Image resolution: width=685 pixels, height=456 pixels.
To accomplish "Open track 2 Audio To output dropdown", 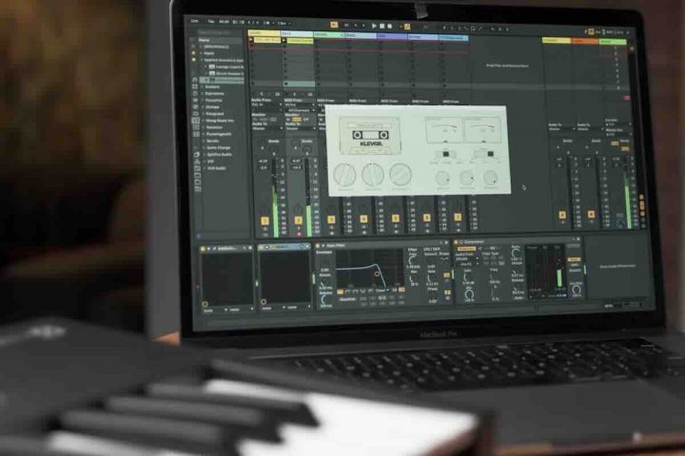I will coord(300,129).
